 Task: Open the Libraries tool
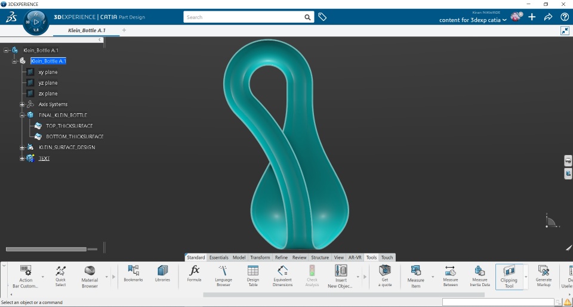click(x=162, y=274)
